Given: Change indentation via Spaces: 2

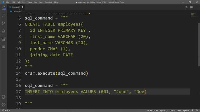Looking at the screenshot, I should pos(164,110).
